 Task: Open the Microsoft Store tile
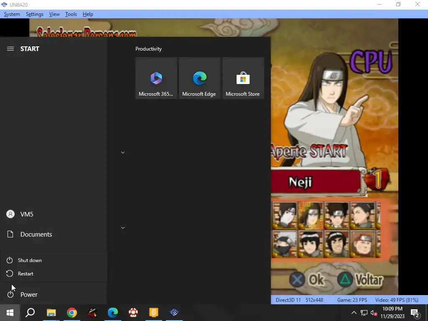pyautogui.click(x=243, y=78)
